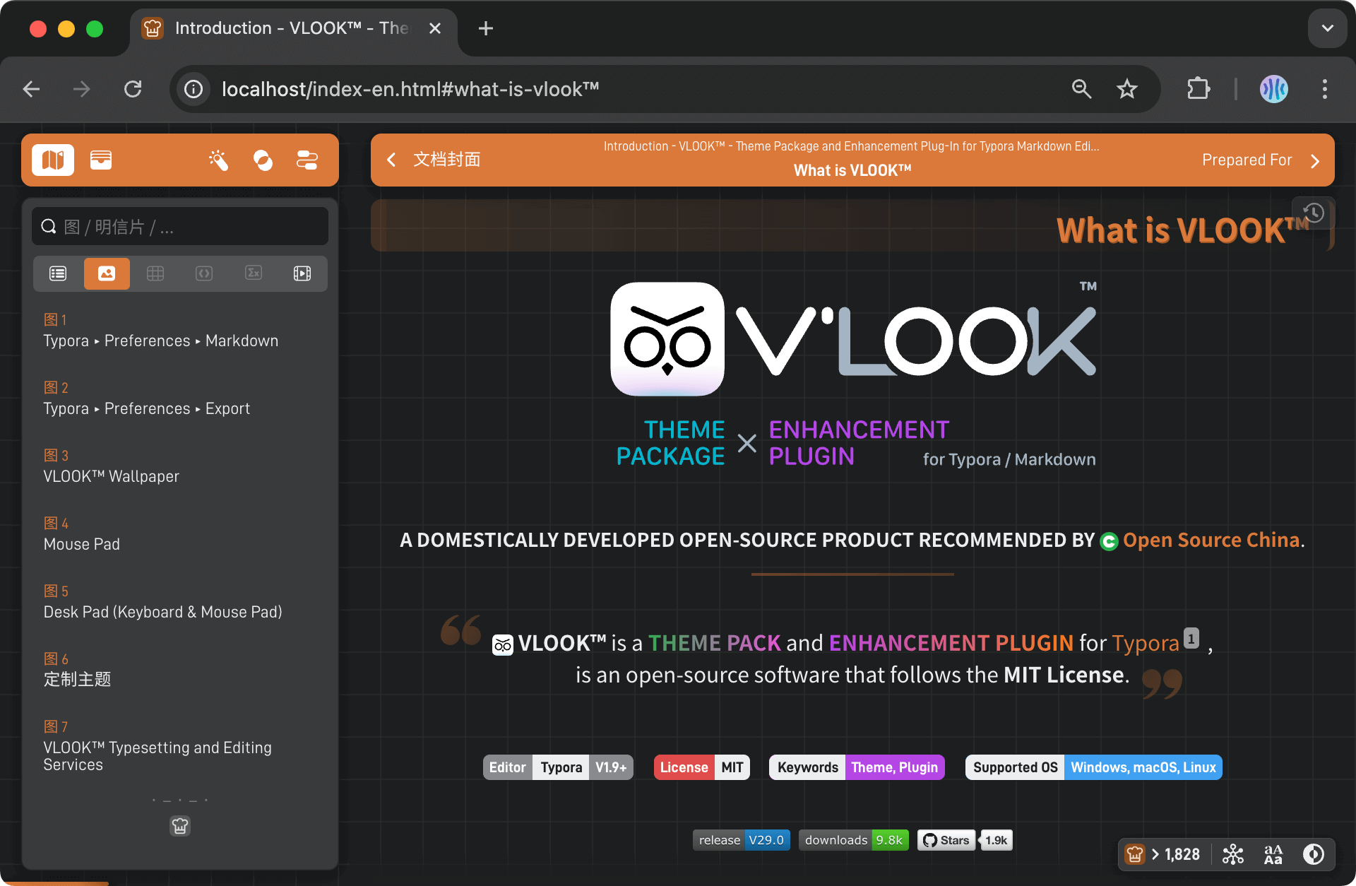The height and width of the screenshot is (886, 1356).
Task: Bookmark this page with star icon
Action: [1127, 89]
